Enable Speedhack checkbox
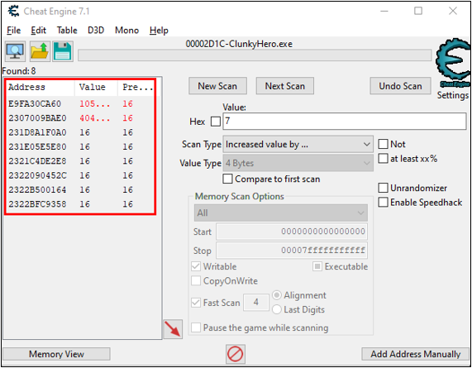472x368 pixels. point(383,202)
